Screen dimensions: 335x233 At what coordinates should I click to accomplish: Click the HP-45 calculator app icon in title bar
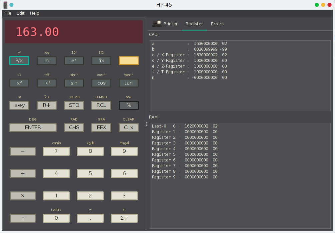(5, 5)
